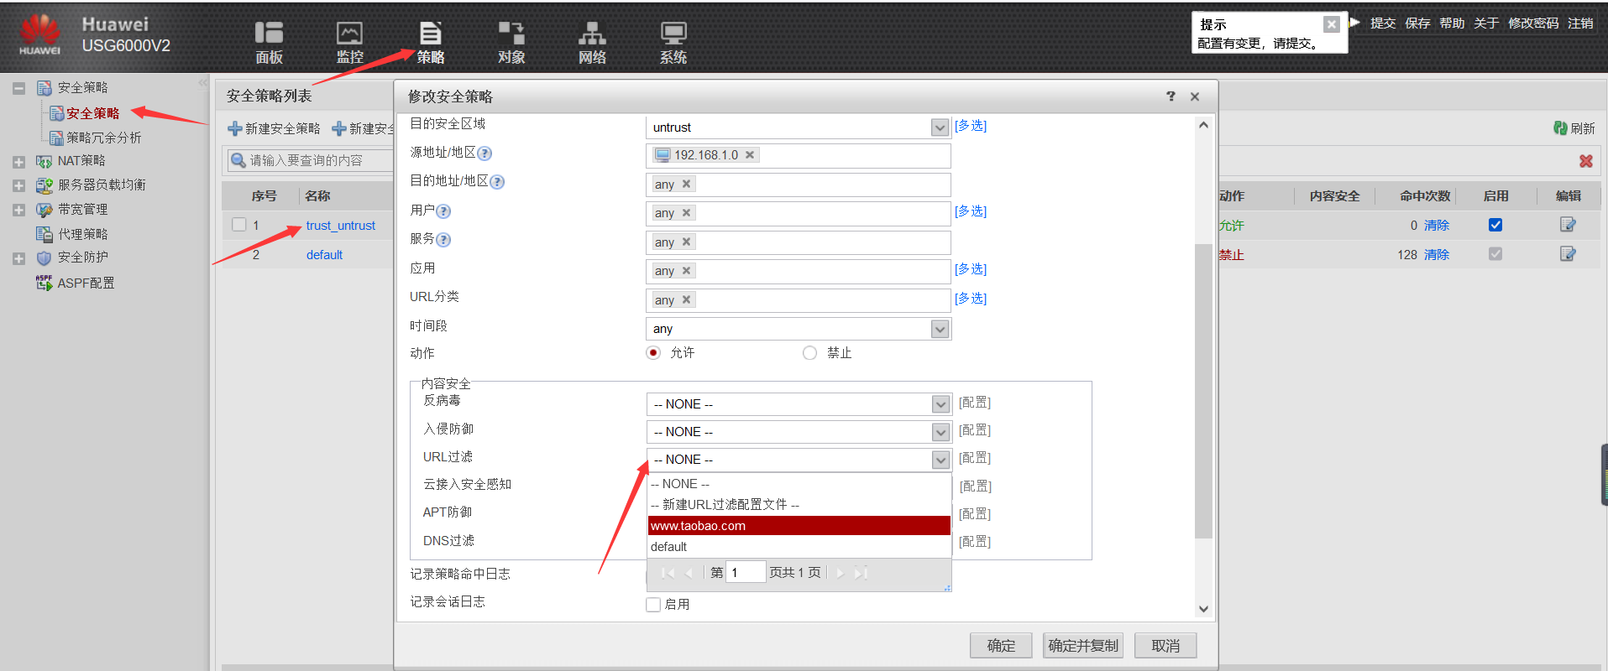This screenshot has height=671, width=1608.
Task: Click help icon next to 用户
Action: point(443,211)
